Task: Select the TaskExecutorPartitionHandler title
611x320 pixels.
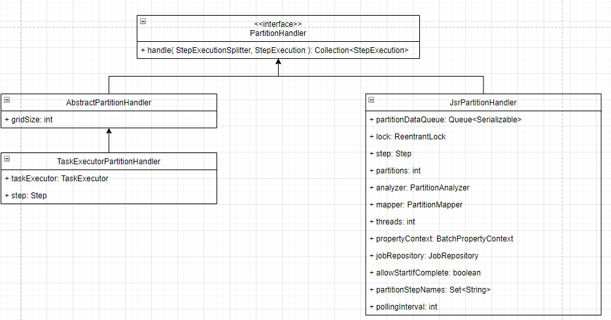Action: pos(109,162)
